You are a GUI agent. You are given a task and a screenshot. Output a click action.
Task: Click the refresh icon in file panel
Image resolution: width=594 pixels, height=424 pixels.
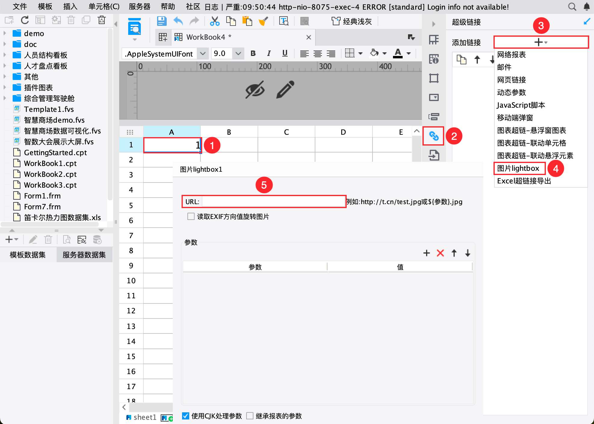(25, 20)
